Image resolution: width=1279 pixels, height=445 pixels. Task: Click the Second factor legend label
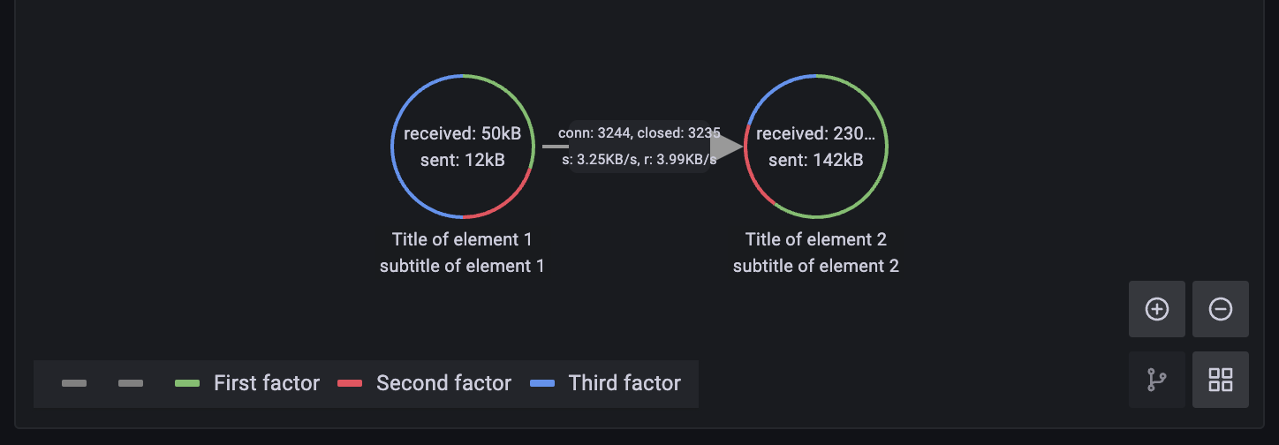pos(443,383)
